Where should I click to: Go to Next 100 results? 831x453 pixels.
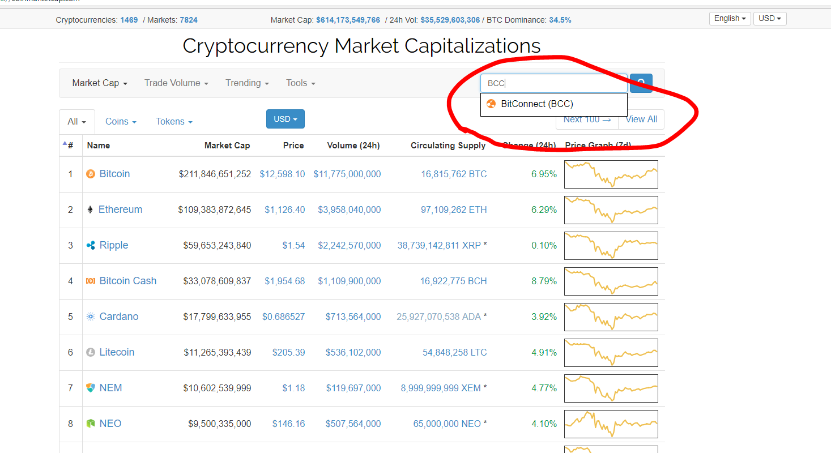tap(587, 119)
